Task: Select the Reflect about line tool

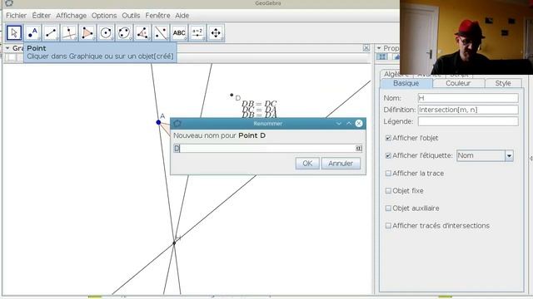Action: (161, 33)
